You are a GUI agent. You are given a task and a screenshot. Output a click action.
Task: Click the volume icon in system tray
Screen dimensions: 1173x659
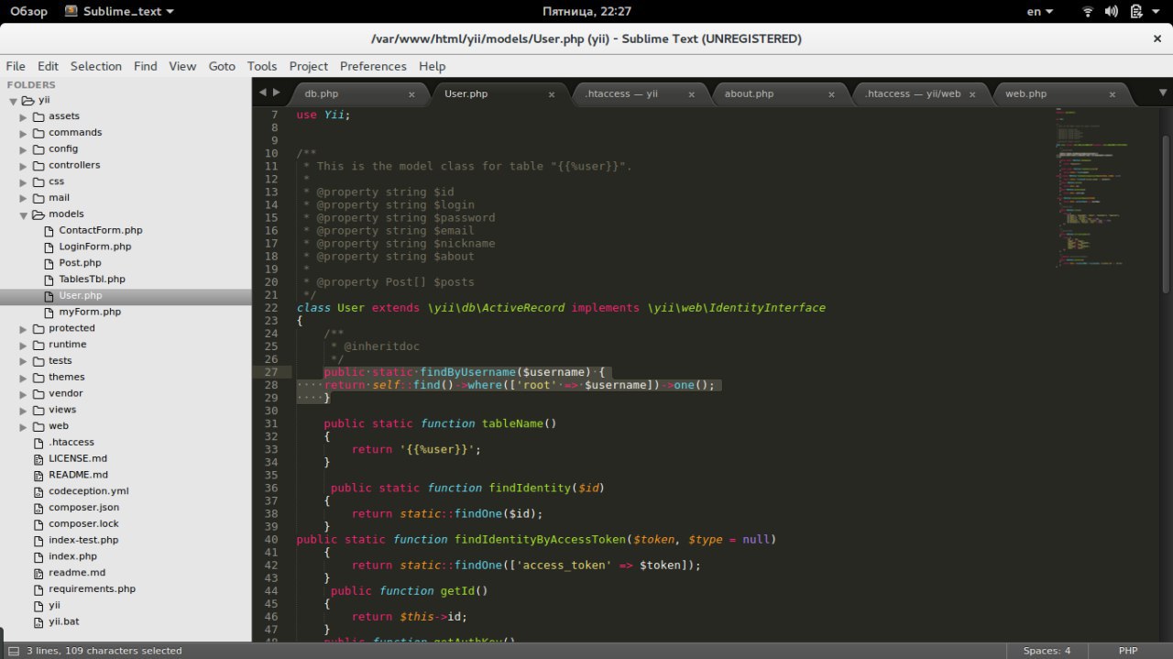click(x=1112, y=12)
